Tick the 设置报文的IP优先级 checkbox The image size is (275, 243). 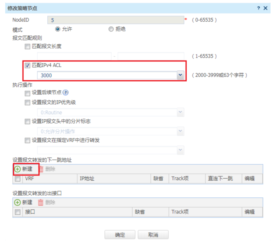pyautogui.click(x=27, y=102)
